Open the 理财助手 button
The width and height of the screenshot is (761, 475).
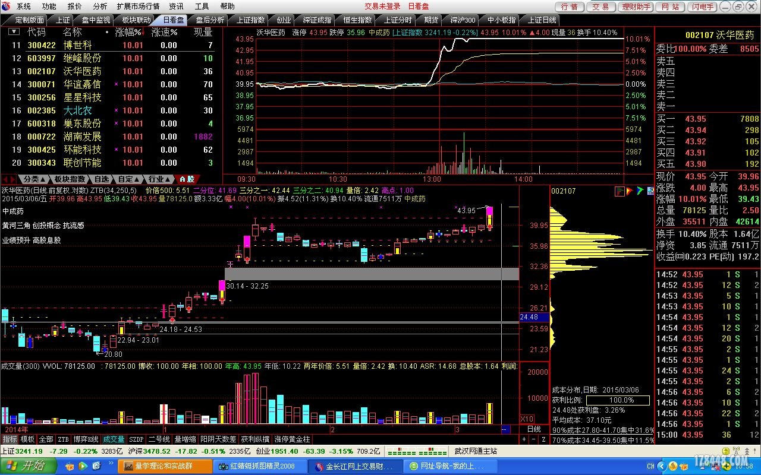click(636, 7)
